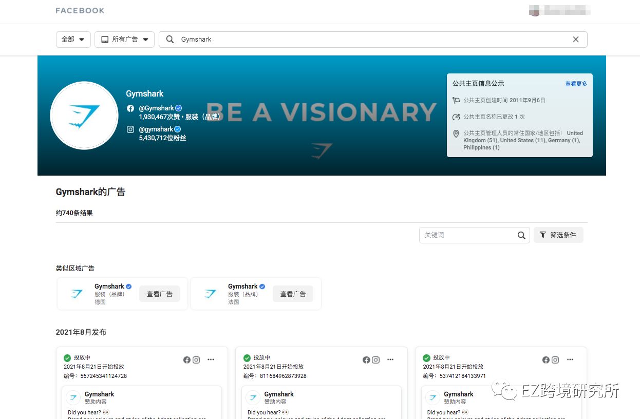This screenshot has height=419, width=640.
Task: Click the green active status icon on ad 811684962873928
Action: (247, 358)
